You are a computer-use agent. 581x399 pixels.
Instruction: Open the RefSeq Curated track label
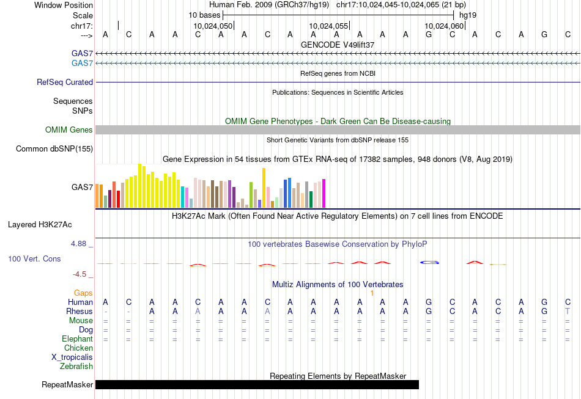point(64,82)
